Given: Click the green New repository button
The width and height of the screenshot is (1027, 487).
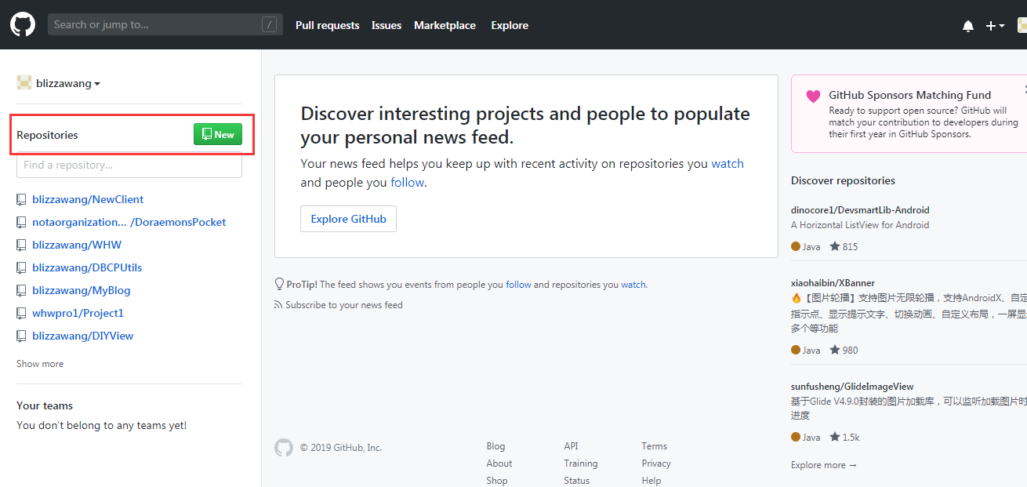Looking at the screenshot, I should 218,135.
